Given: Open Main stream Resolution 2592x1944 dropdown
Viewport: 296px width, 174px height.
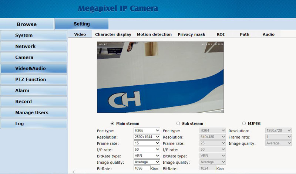Looking at the screenshot, I should click(x=147, y=137).
